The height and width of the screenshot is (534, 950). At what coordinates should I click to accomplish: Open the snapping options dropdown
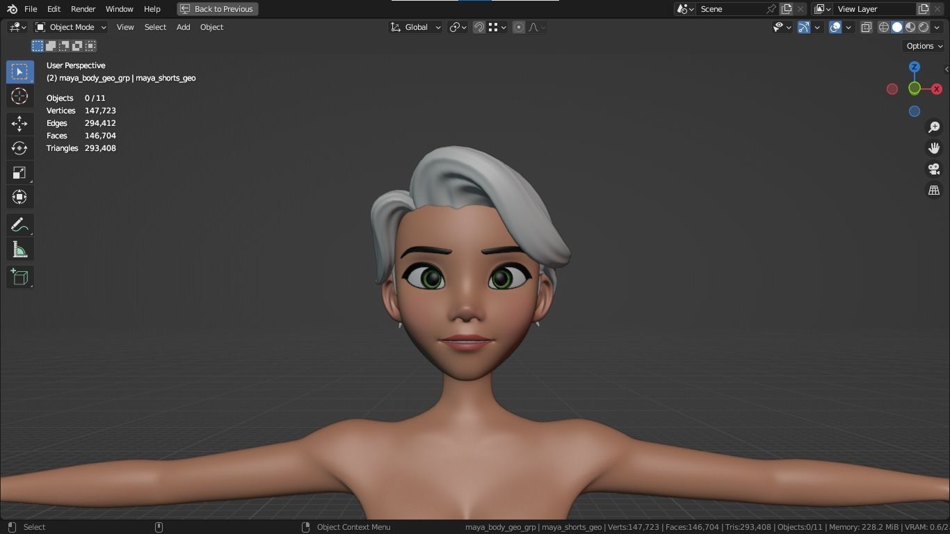click(497, 27)
